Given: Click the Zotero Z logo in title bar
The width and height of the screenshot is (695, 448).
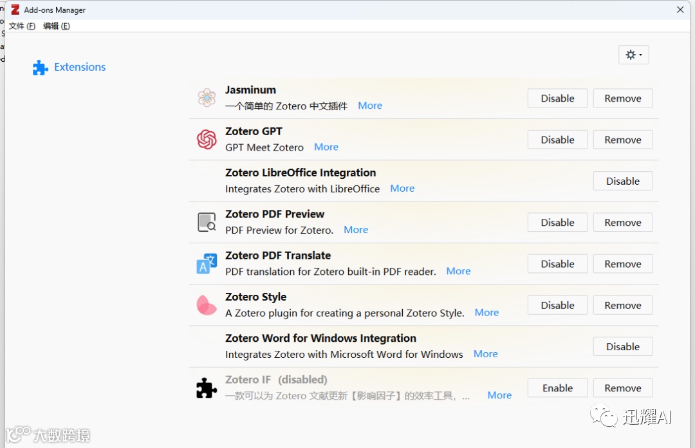Looking at the screenshot, I should 15,10.
